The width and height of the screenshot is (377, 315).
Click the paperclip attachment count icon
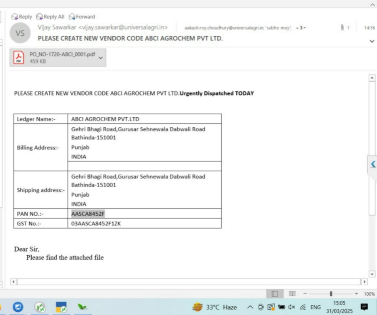tap(342, 28)
